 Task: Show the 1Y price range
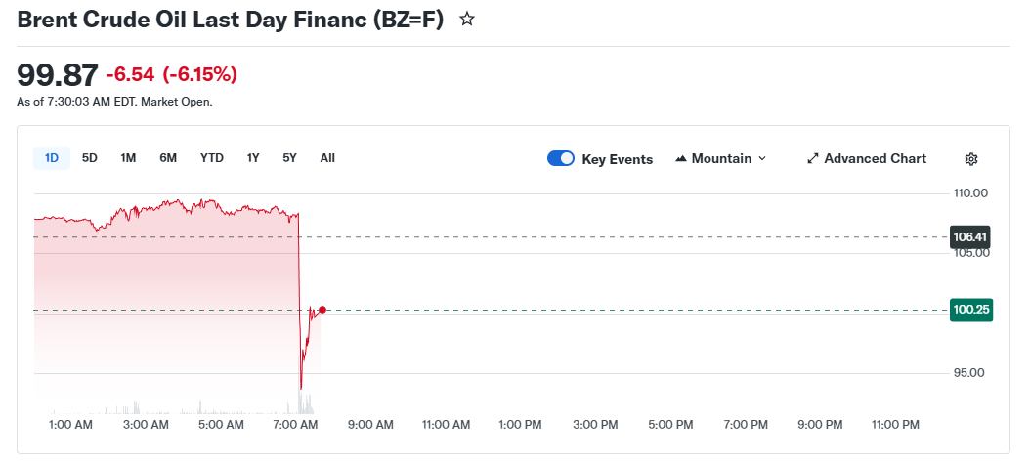click(253, 158)
